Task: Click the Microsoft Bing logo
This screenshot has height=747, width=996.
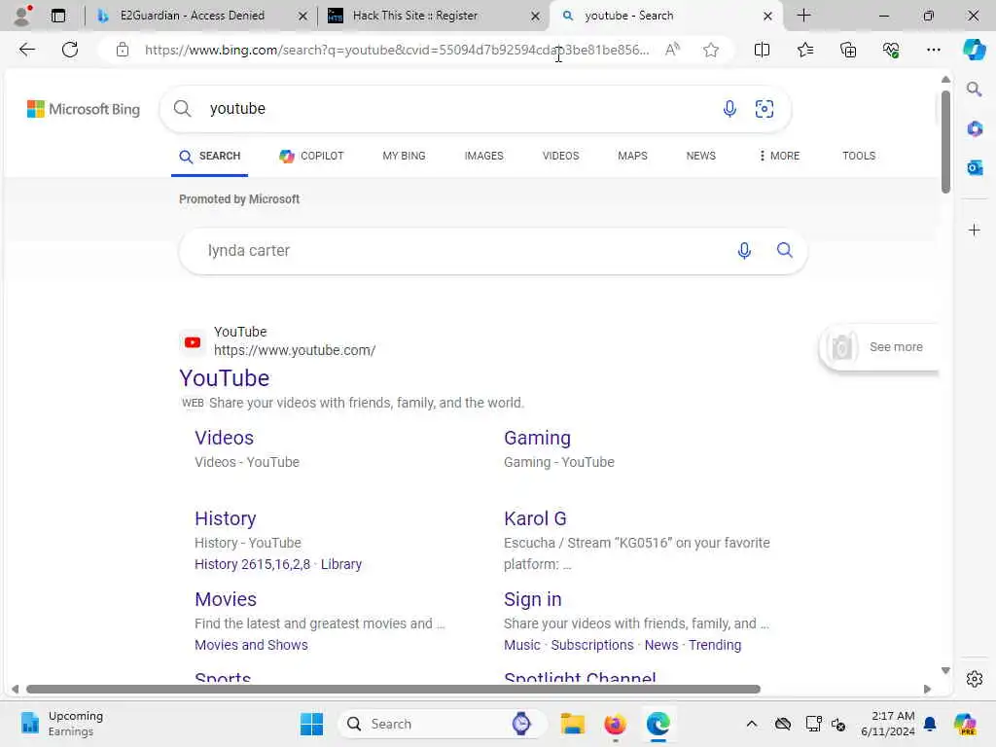Action: tap(84, 109)
